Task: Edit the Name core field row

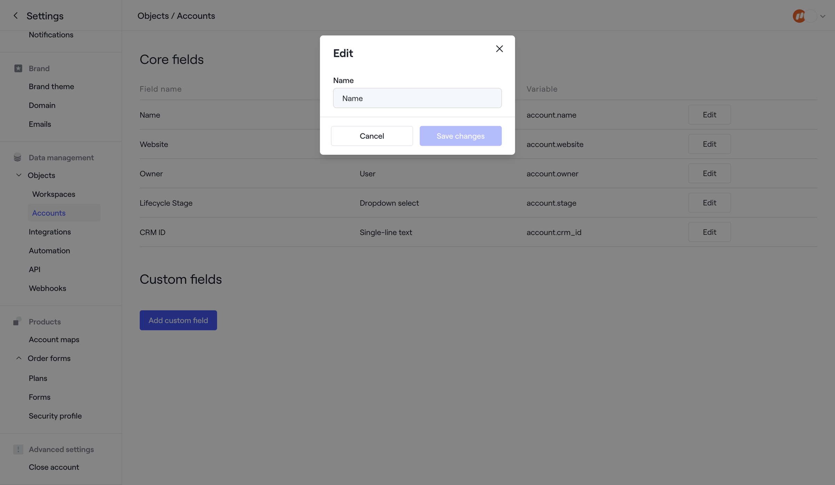Action: [x=709, y=115]
